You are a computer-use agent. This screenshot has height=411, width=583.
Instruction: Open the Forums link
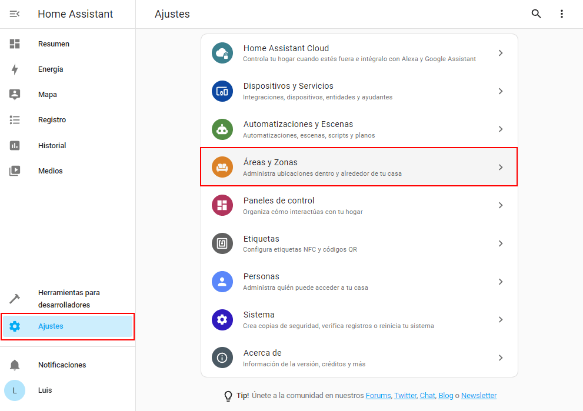[x=378, y=396]
